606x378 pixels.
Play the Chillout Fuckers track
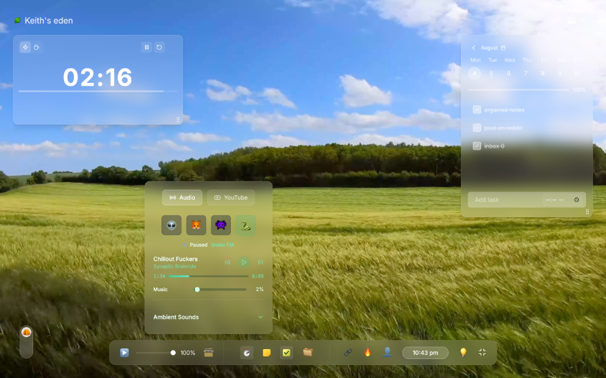(244, 262)
